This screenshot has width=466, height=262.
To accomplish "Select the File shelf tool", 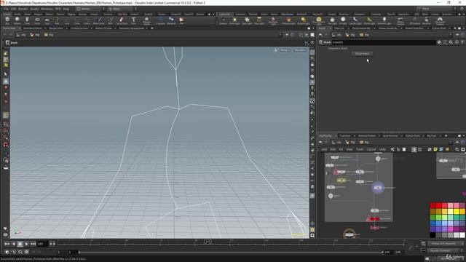I will point(181,20).
